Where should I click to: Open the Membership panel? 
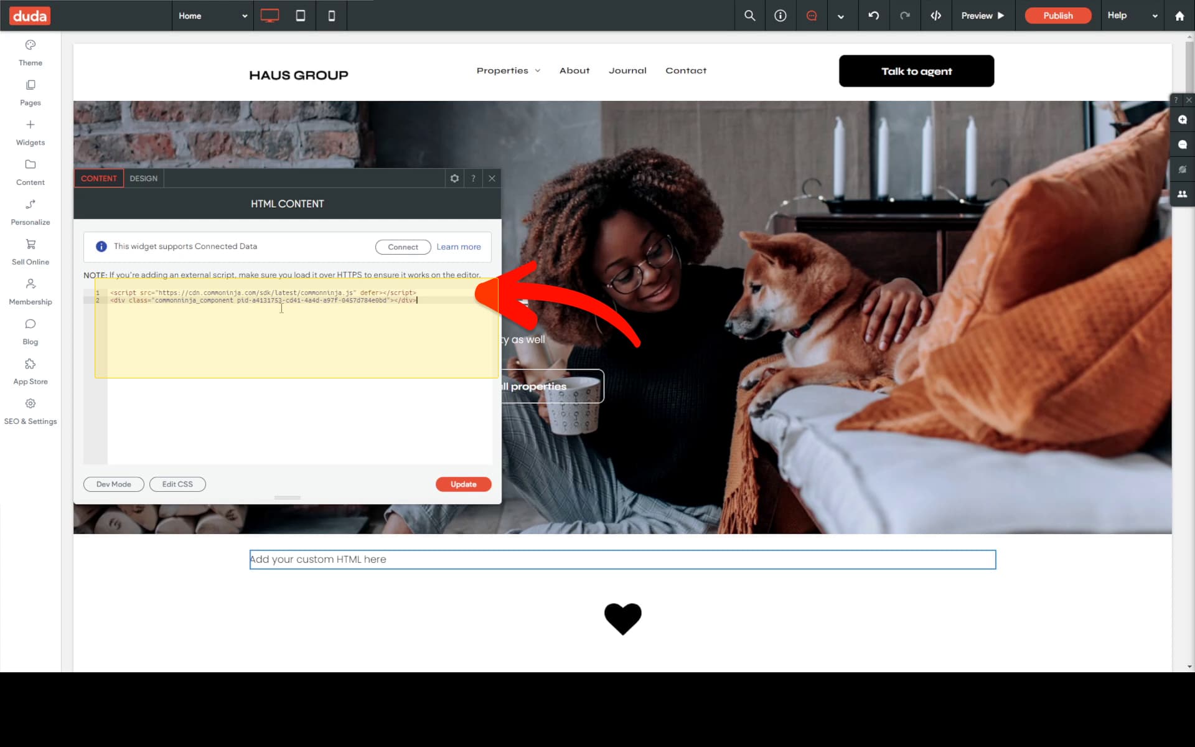pos(30,292)
